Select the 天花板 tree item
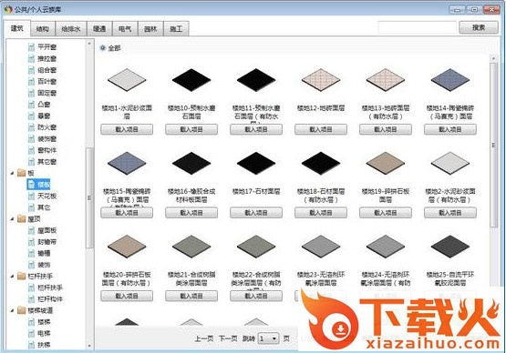The width and height of the screenshot is (506, 353). (46, 196)
